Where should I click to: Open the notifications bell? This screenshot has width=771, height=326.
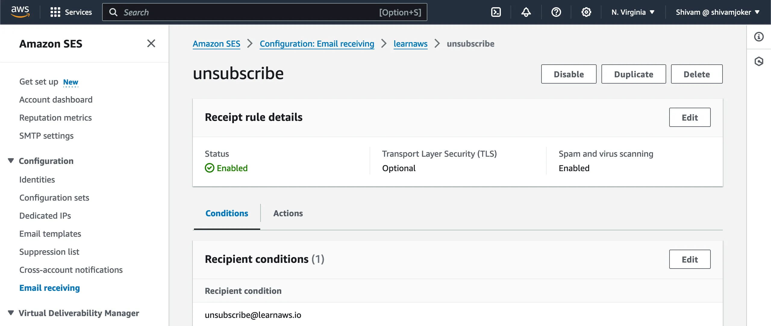[526, 12]
